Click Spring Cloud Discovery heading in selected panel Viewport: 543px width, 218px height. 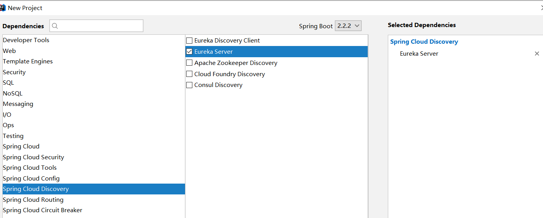point(424,42)
